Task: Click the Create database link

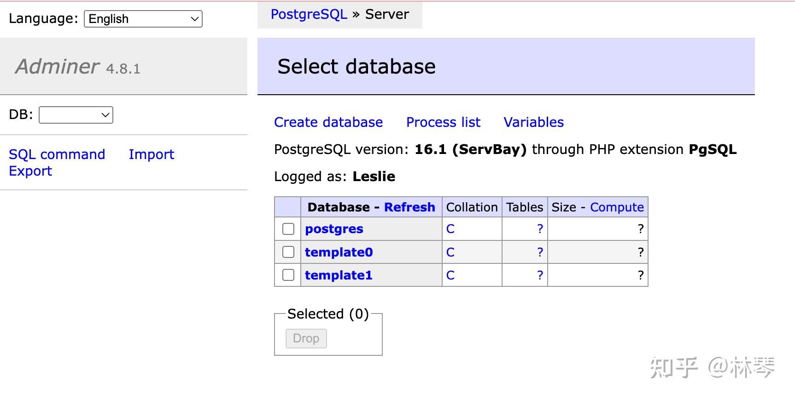Action: 328,122
